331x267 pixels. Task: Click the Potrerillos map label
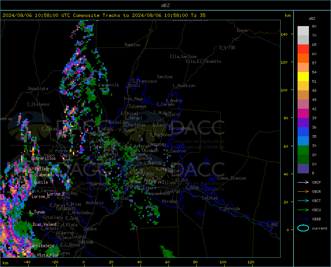(x=43, y=158)
